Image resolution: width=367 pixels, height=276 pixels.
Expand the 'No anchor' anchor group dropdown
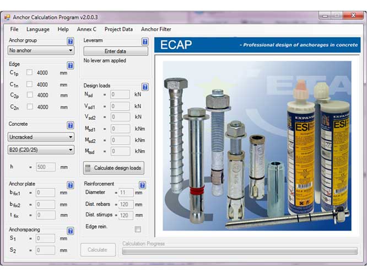[41, 51]
